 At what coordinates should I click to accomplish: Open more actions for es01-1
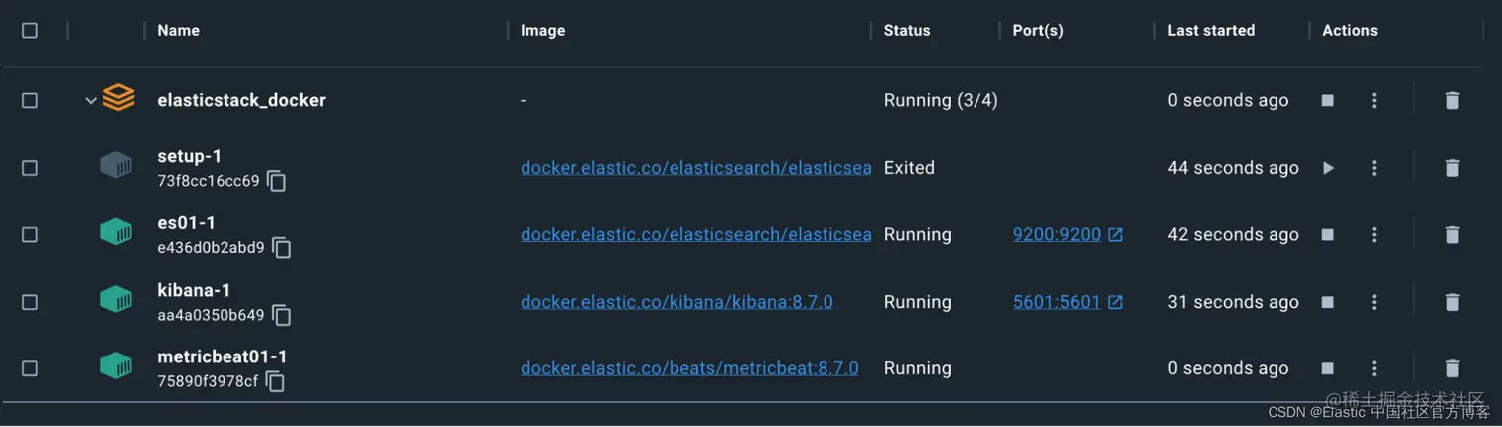pos(1374,235)
